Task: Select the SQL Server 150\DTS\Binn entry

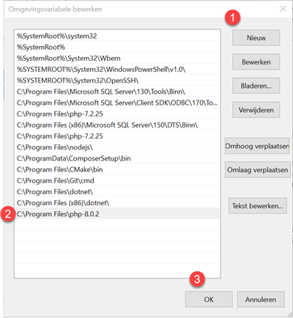Action: point(117,125)
